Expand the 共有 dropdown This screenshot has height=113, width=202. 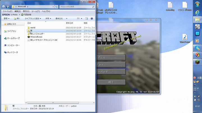[48, 18]
